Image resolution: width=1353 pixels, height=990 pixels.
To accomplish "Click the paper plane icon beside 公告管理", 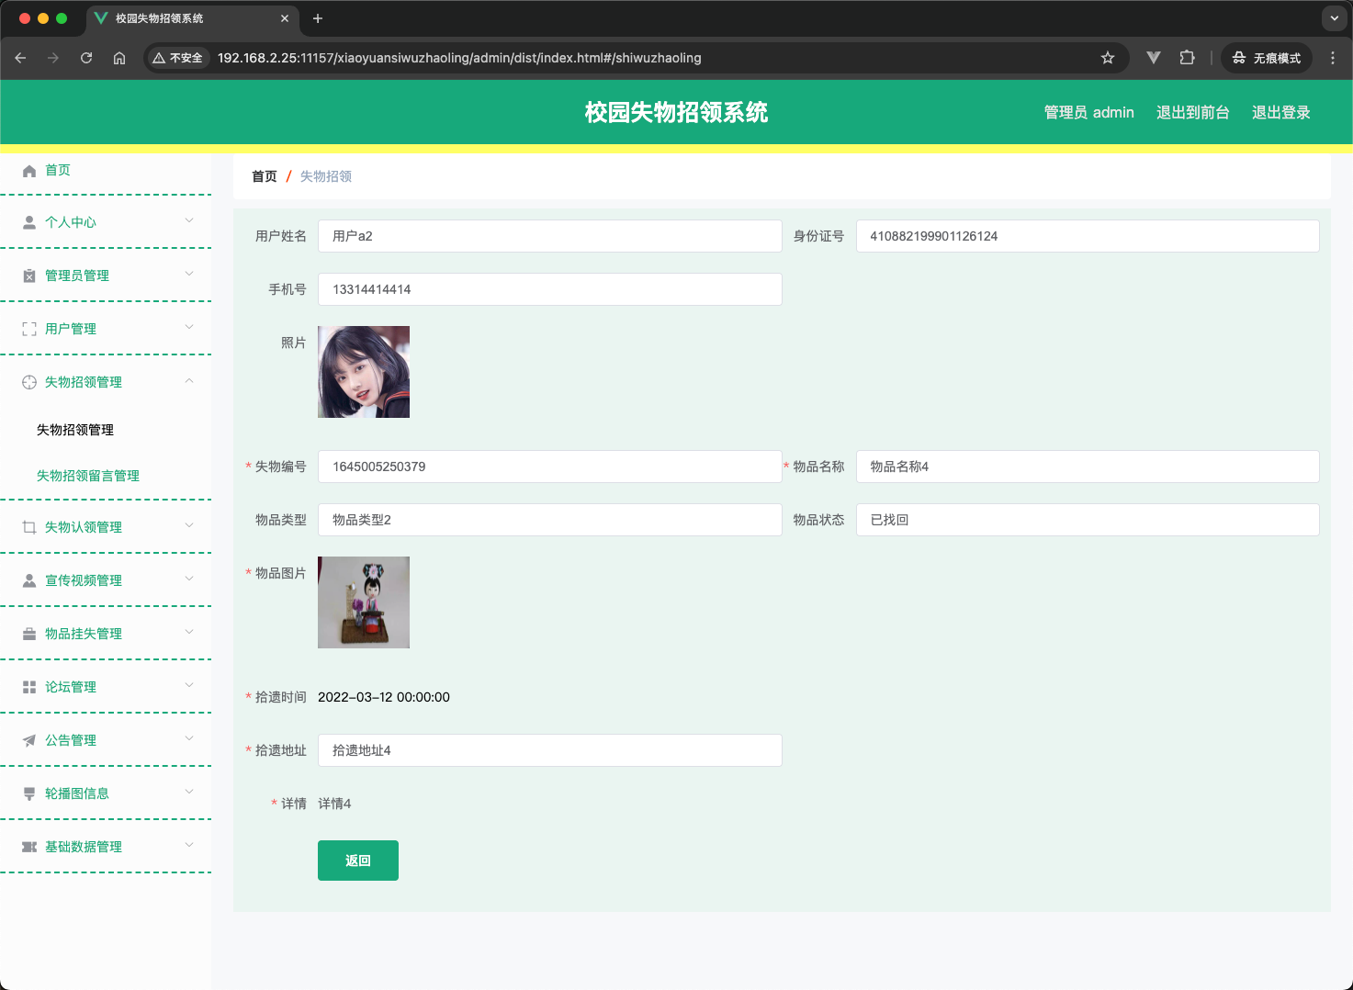I will 29,740.
